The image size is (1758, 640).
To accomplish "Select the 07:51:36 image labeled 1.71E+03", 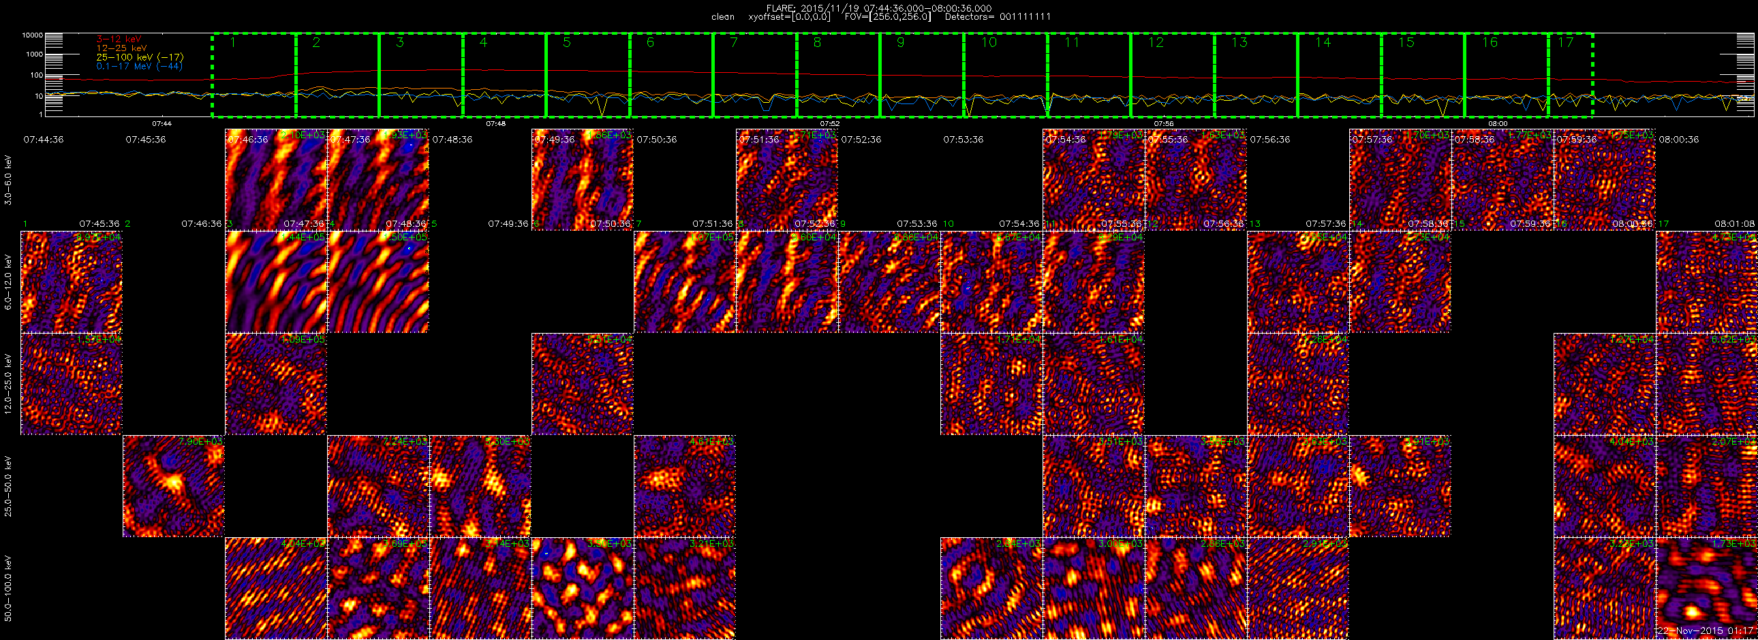I will coord(787,179).
